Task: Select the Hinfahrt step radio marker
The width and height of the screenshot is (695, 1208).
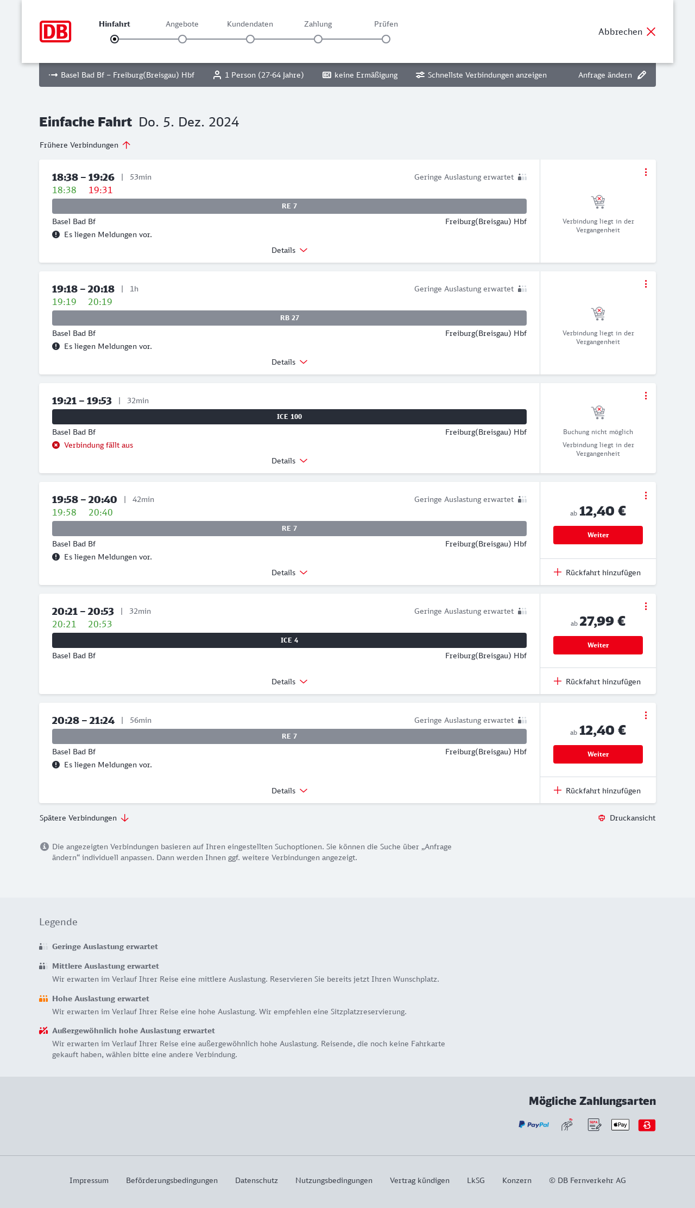Action: [x=115, y=39]
